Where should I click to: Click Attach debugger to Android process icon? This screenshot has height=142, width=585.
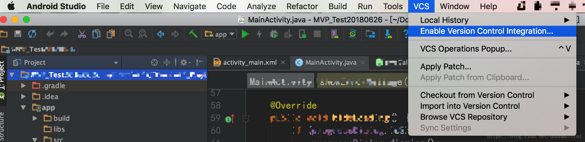coord(303,34)
